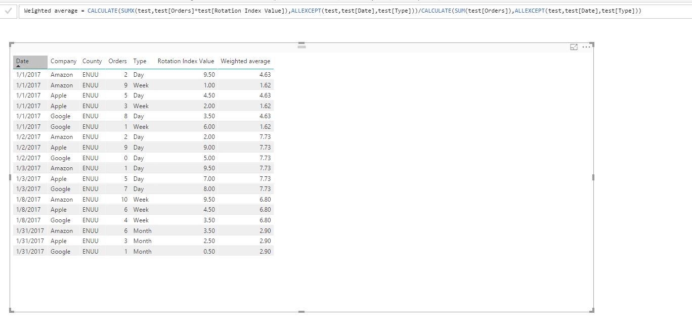Click the 1/3/2017 date in the Google row
Image resolution: width=692 pixels, height=333 pixels.
28,189
